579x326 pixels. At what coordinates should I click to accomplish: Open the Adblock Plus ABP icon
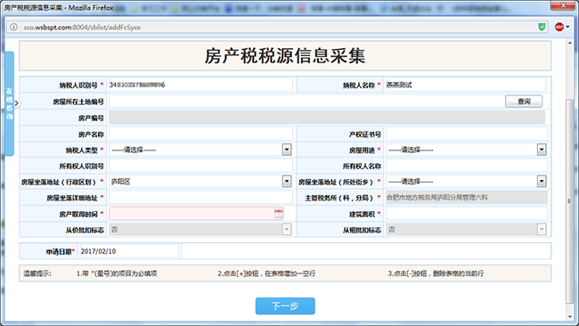(559, 27)
